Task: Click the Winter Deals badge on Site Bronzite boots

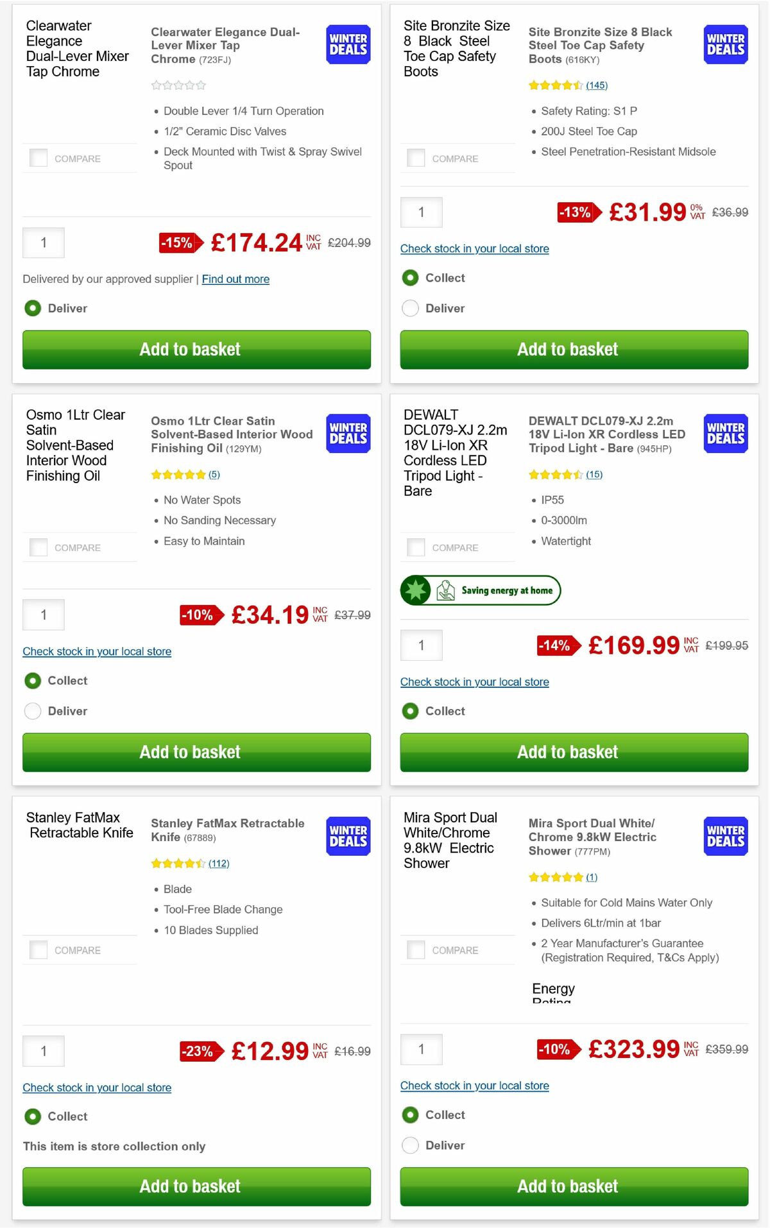Action: [x=724, y=44]
